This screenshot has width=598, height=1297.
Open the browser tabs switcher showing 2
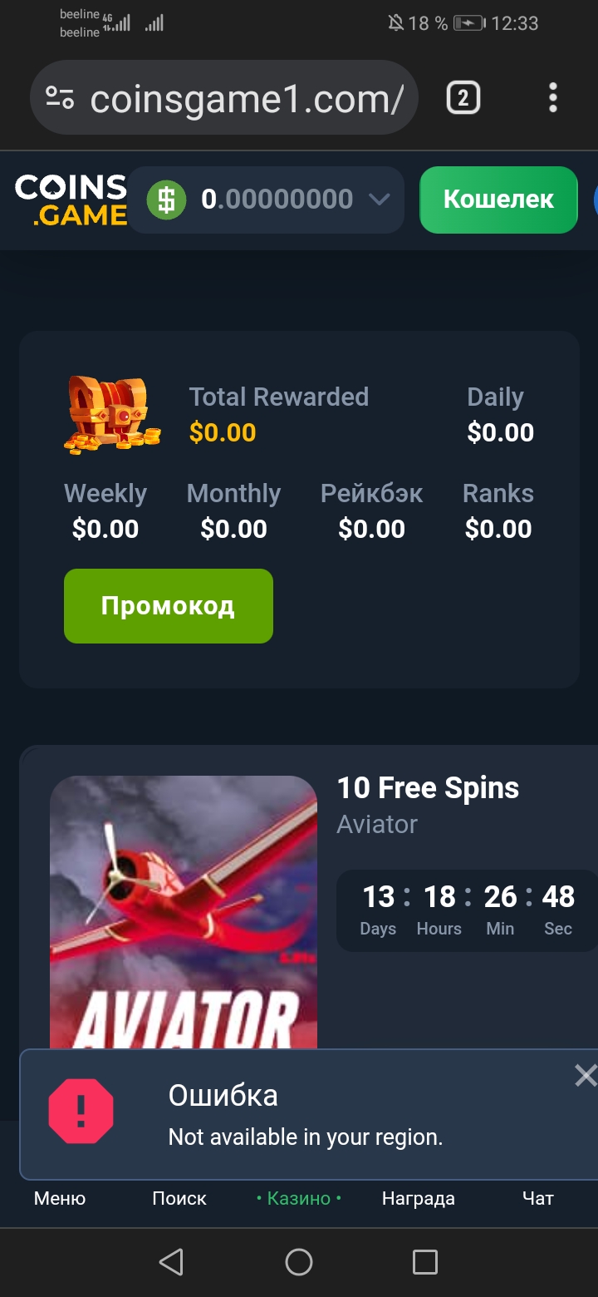coord(463,99)
